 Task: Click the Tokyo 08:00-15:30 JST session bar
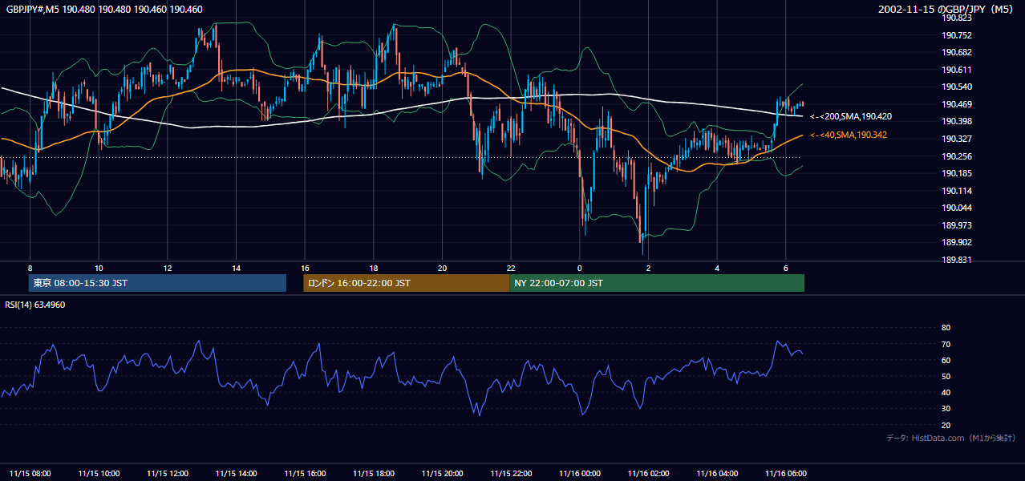point(157,283)
